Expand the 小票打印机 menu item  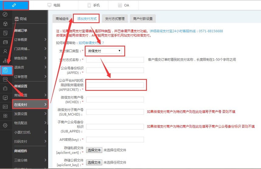click(30, 132)
